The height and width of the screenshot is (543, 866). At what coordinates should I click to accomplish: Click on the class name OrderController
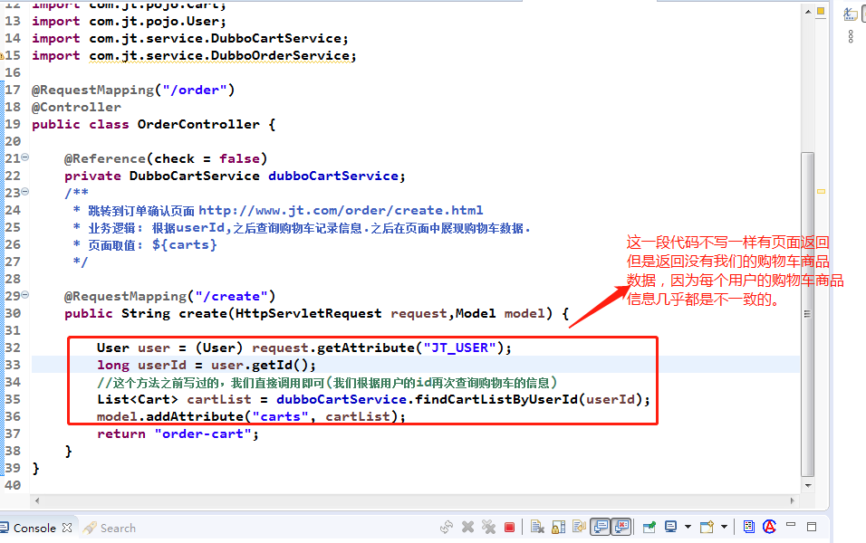tap(198, 124)
